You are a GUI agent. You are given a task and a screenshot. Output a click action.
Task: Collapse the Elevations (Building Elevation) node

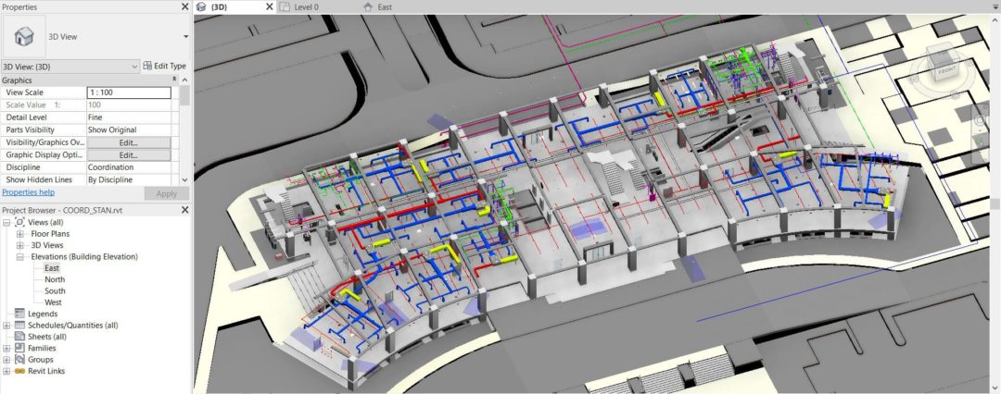(19, 257)
